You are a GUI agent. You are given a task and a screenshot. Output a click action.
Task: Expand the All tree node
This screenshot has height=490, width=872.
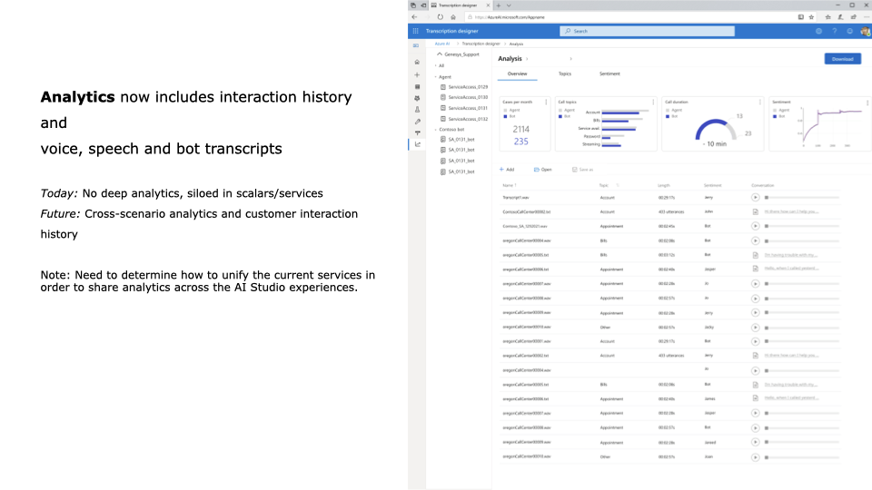pos(435,65)
